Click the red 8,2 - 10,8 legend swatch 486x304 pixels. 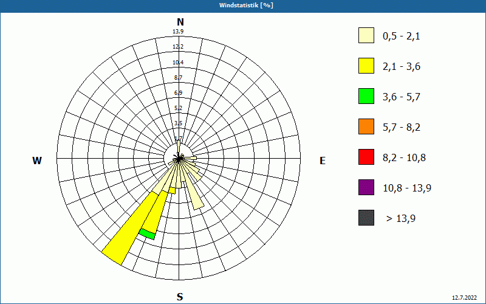pyautogui.click(x=366, y=157)
